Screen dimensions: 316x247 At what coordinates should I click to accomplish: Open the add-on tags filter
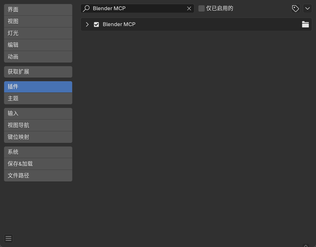pos(296,9)
